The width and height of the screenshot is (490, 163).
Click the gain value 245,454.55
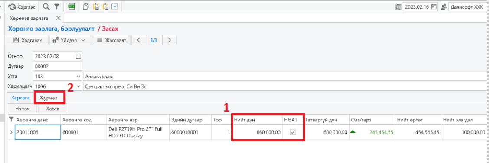click(381, 132)
